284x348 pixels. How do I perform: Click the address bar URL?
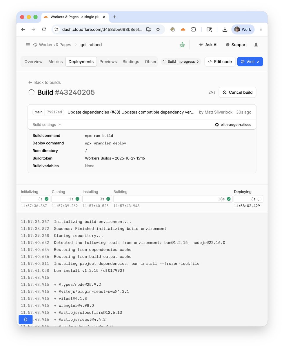pos(102,29)
